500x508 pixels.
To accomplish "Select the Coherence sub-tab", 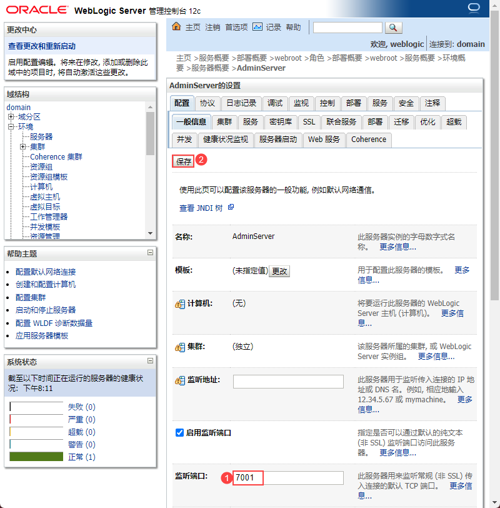I will [369, 140].
